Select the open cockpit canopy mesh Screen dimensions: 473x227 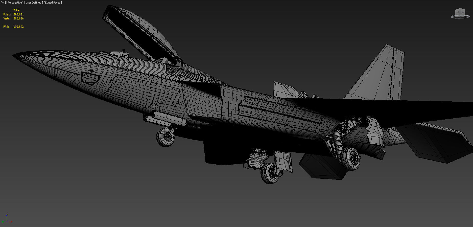pyautogui.click(x=142, y=33)
